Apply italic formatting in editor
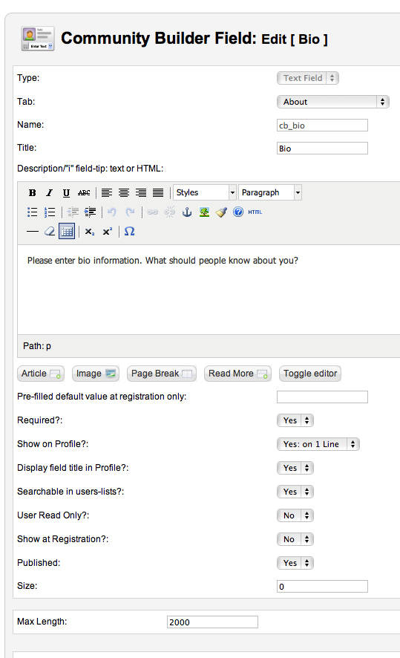The width and height of the screenshot is (400, 658). (x=49, y=192)
